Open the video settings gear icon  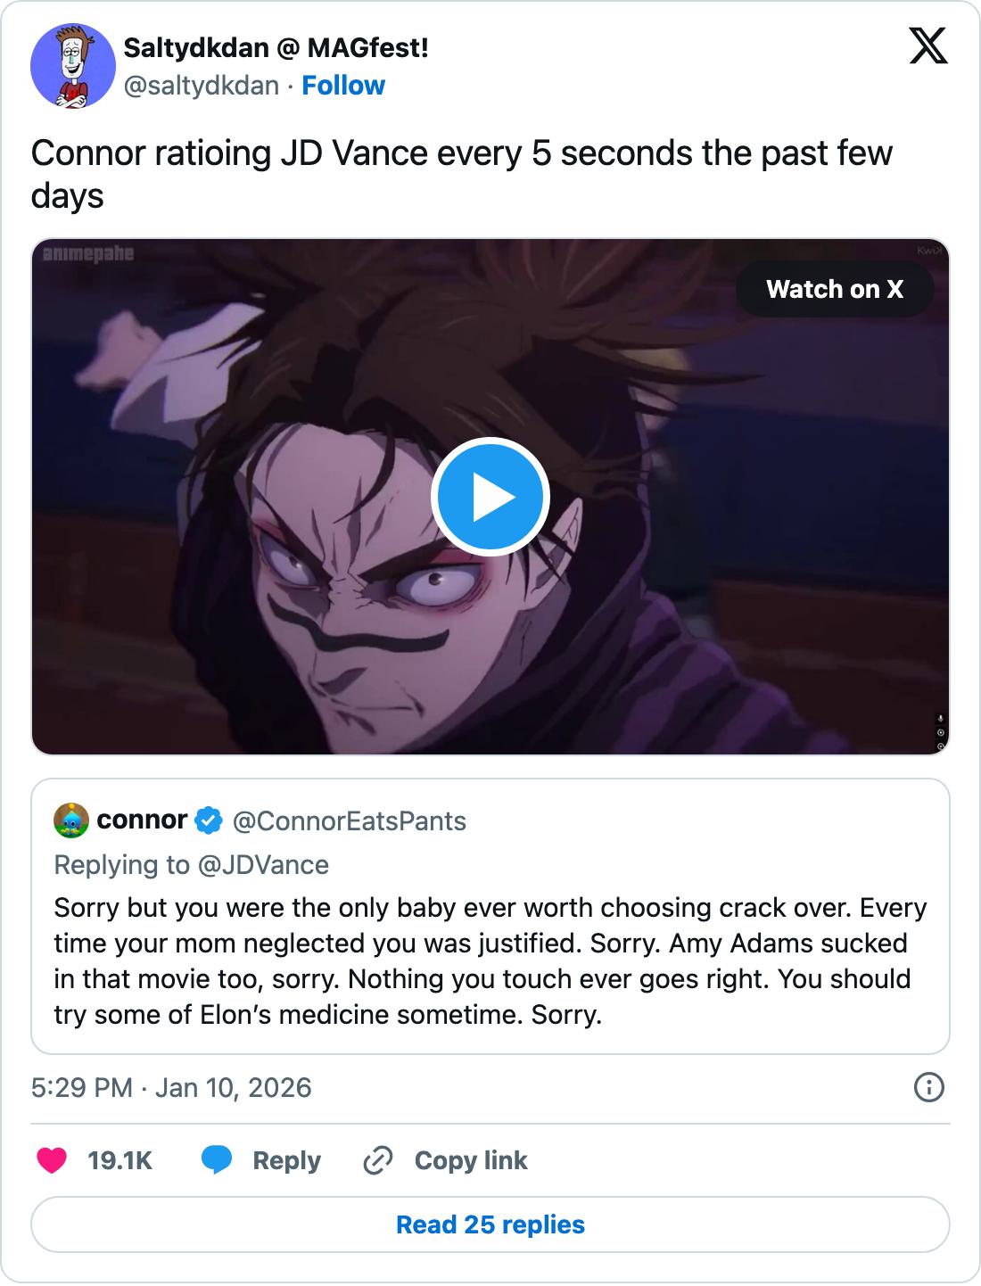[x=941, y=733]
